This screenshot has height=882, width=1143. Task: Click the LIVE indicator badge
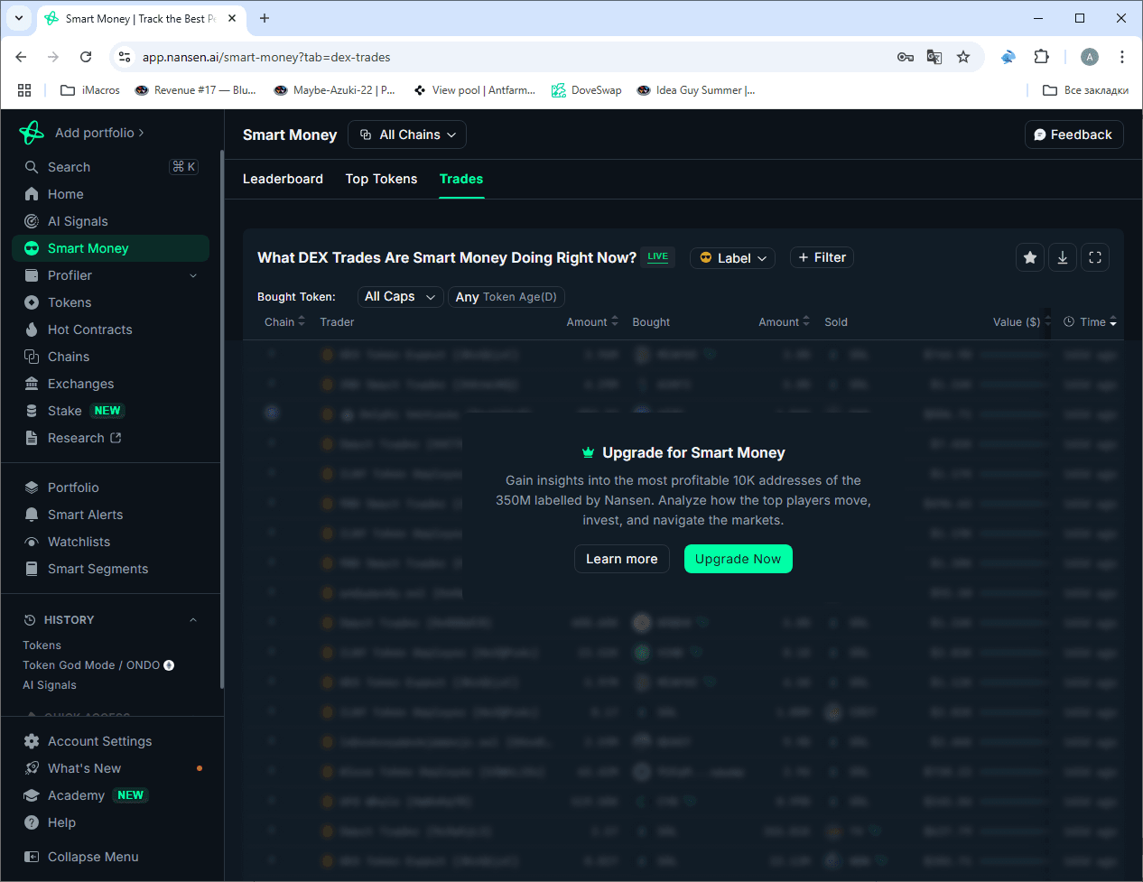(658, 257)
